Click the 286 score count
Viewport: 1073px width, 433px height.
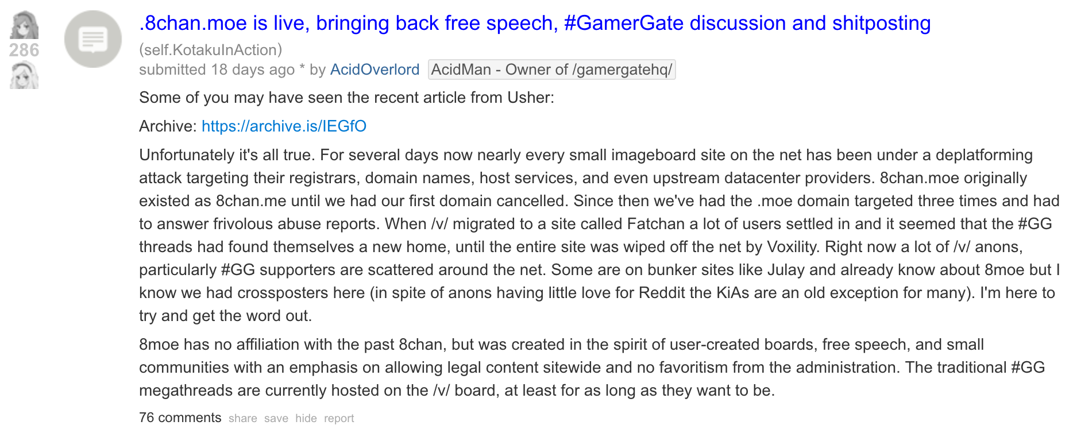point(24,50)
